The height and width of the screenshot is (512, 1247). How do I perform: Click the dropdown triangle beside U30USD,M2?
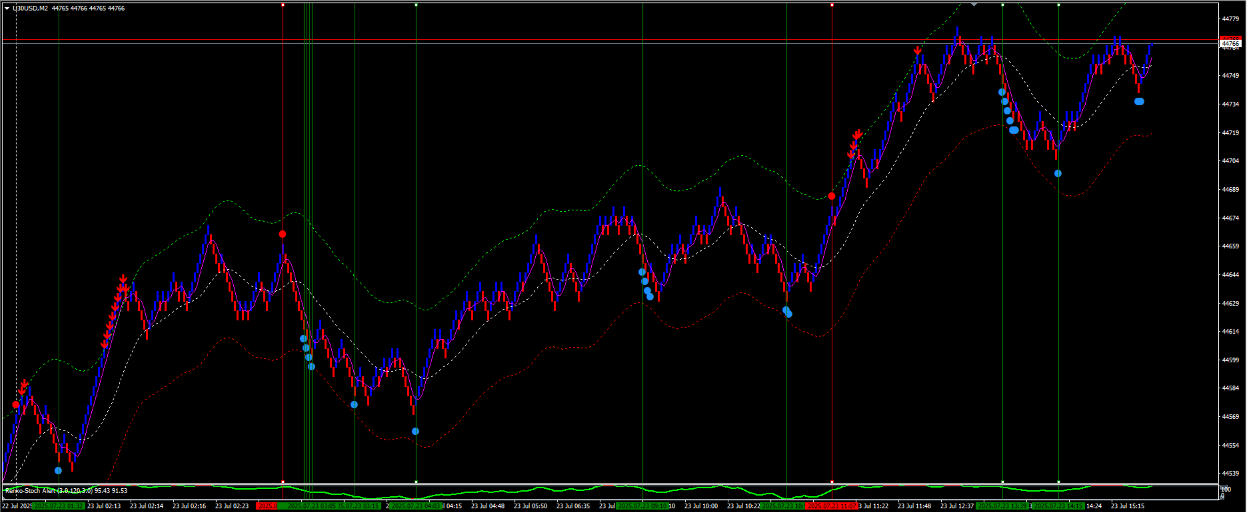tap(7, 8)
